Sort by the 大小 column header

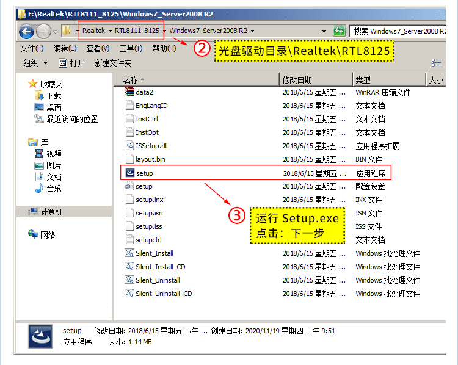436,80
